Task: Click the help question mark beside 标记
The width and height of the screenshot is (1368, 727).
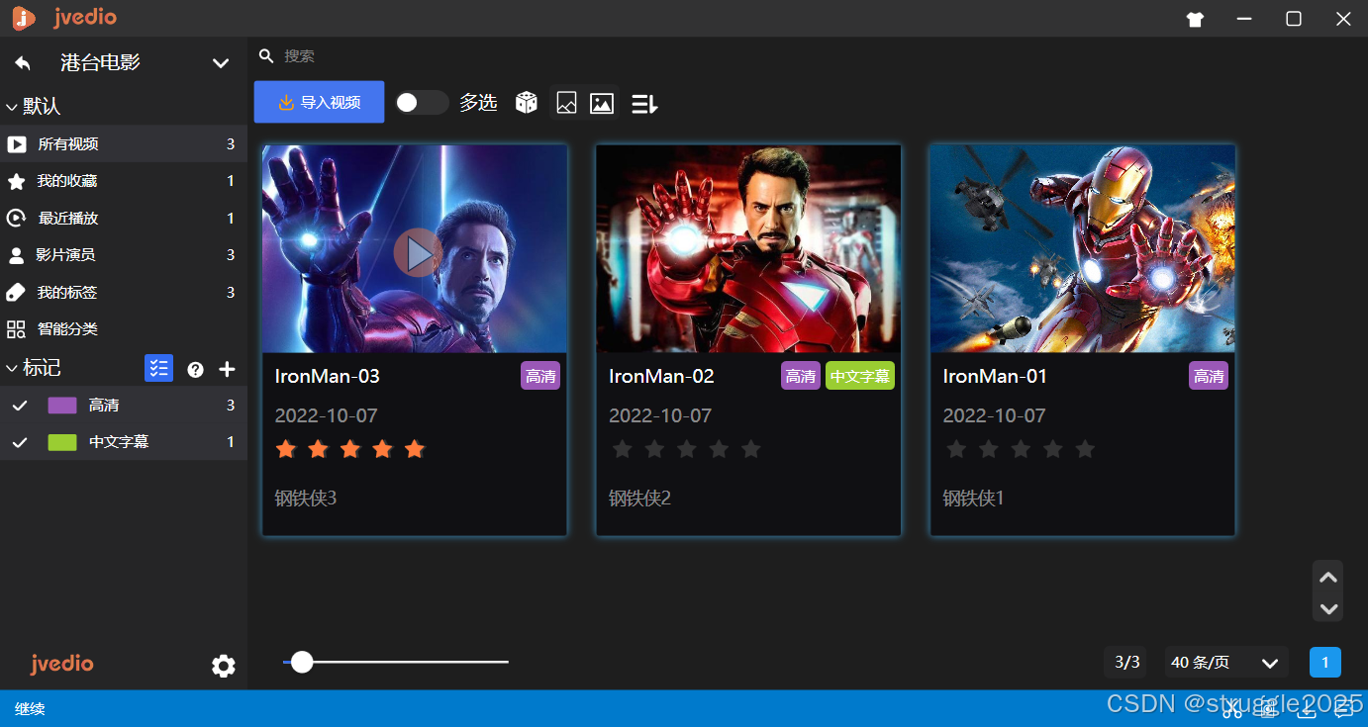Action: tap(195, 369)
